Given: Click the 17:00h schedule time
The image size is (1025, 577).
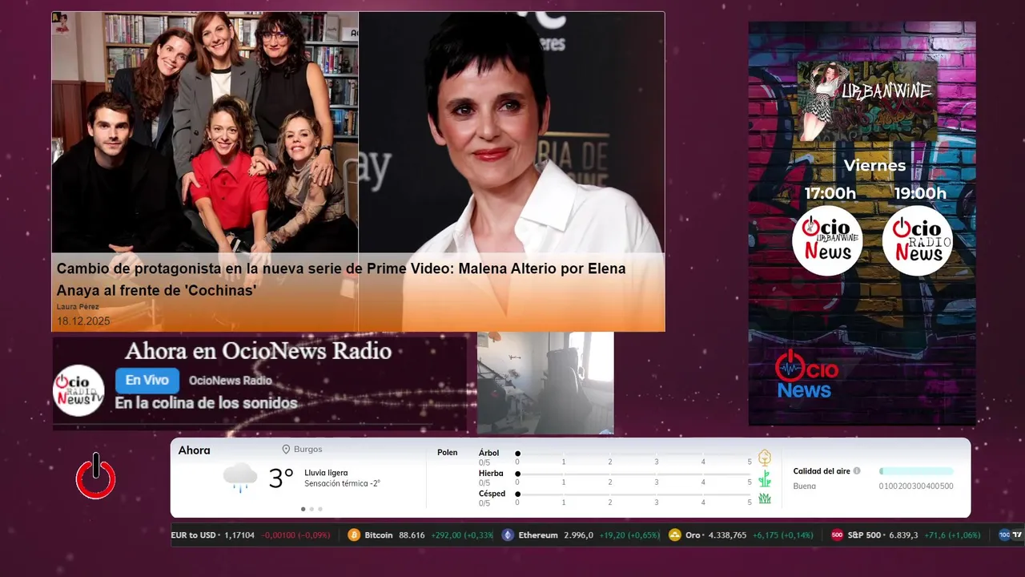Looking at the screenshot, I should click(830, 193).
